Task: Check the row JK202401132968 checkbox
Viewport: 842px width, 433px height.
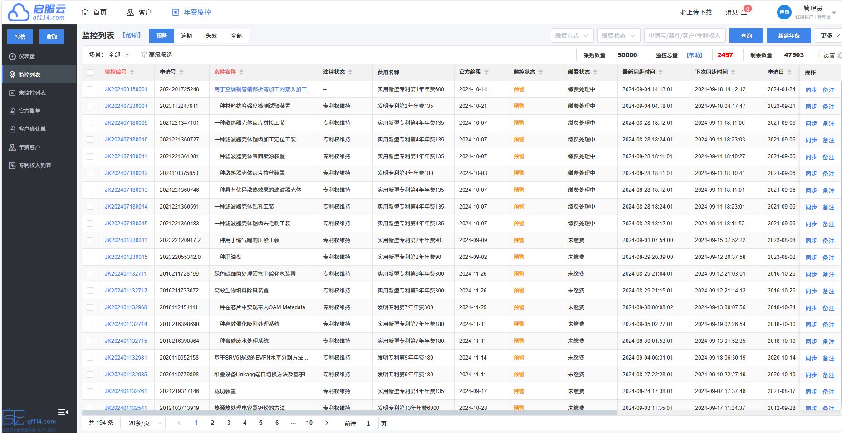Action: (90, 307)
